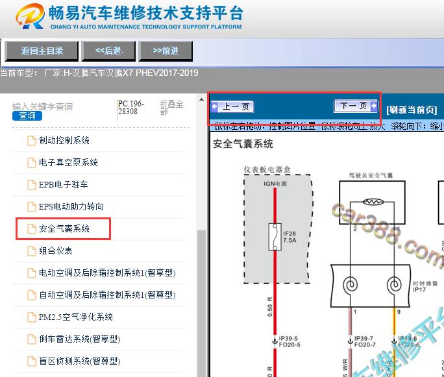
Task: Click document icon beside EPS电动助力转向
Action: [x=31, y=207]
